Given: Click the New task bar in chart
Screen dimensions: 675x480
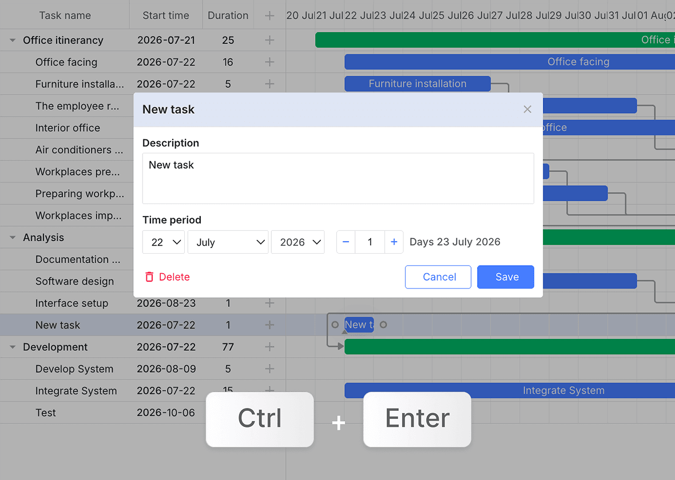Looking at the screenshot, I should click(359, 325).
